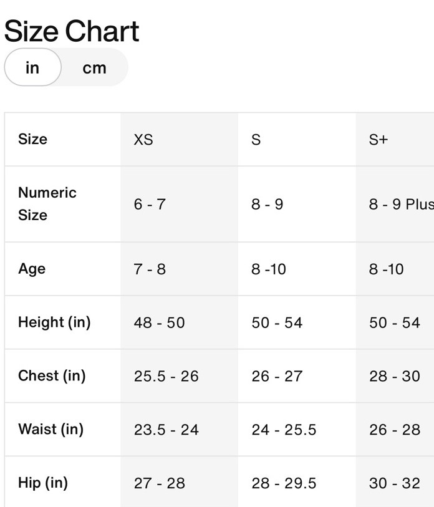
Task: Click the S size column header
Action: (297, 139)
